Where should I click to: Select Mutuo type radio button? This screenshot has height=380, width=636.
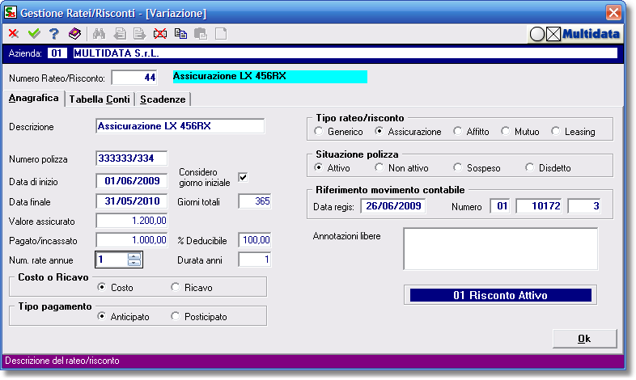(506, 131)
